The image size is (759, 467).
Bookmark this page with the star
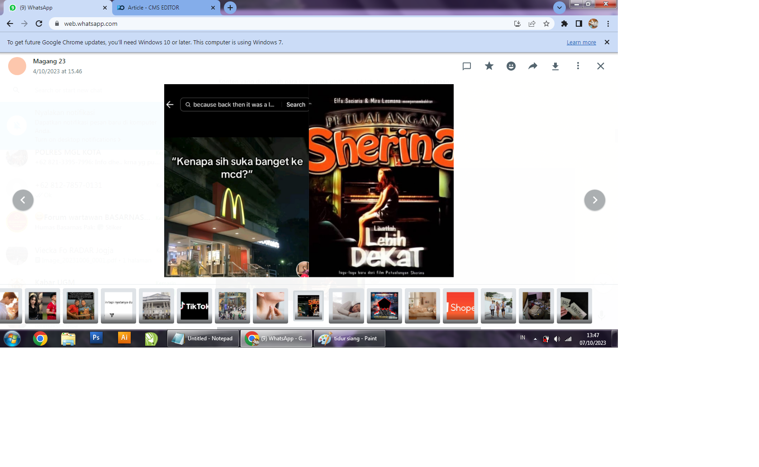[546, 24]
